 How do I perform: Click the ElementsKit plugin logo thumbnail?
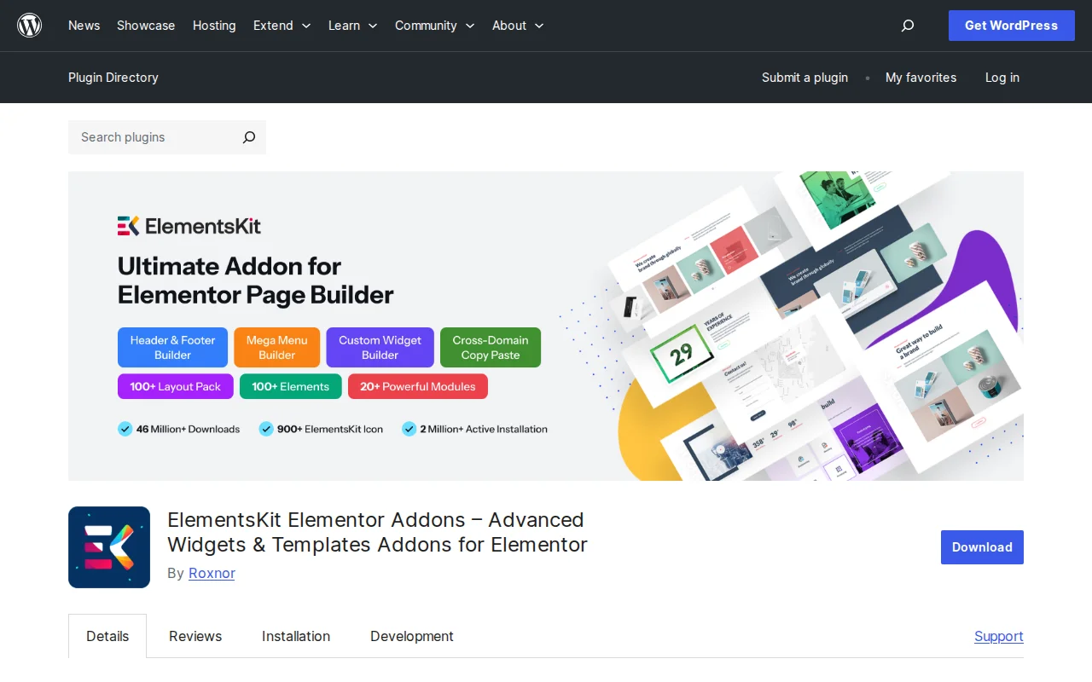pos(108,546)
